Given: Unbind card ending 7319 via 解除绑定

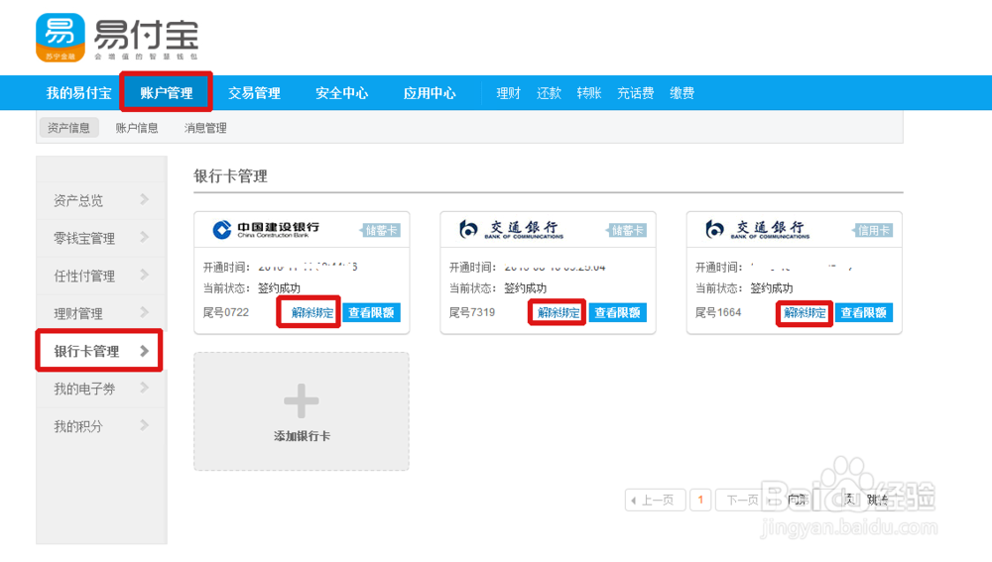Looking at the screenshot, I should (x=558, y=312).
